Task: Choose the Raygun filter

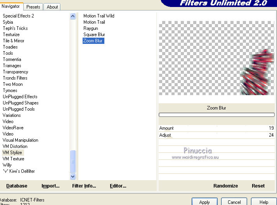Action: [x=91, y=28]
